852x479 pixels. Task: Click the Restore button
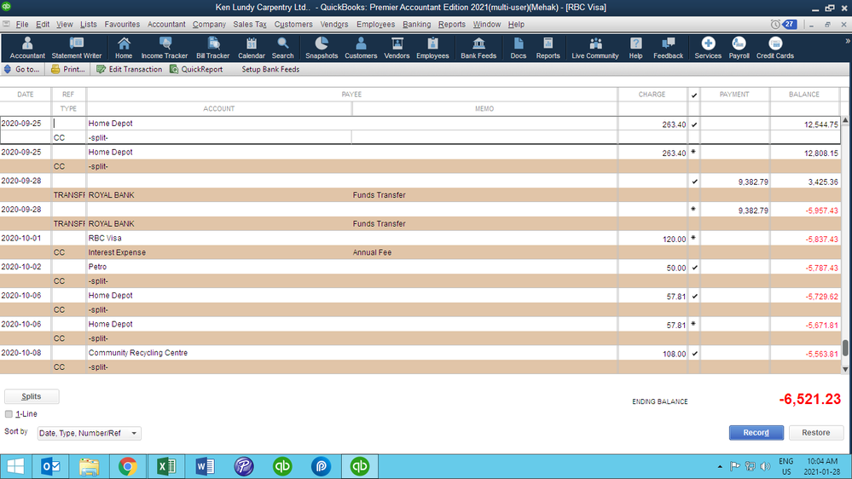[815, 433]
